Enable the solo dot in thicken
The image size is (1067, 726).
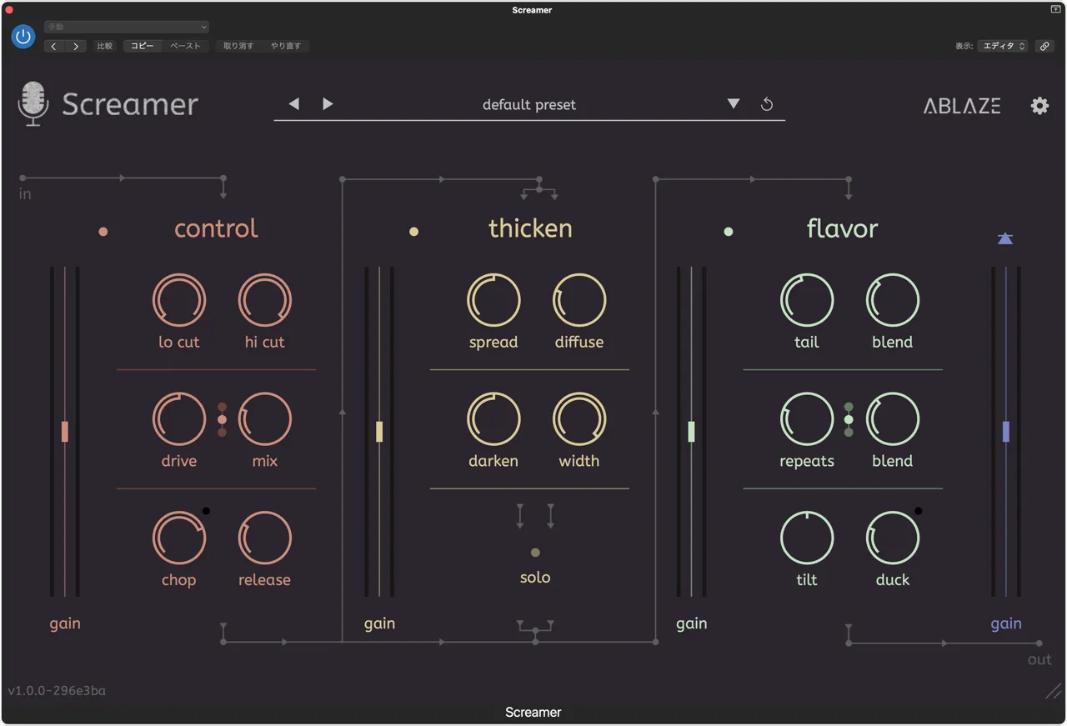coord(535,553)
